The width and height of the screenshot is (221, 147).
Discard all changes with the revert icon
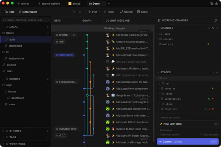[x=213, y=28]
